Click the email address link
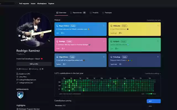The image size is (177, 110). 28,80
